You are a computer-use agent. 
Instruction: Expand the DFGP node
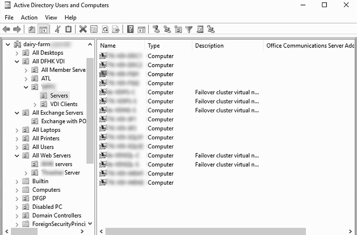tap(17, 199)
